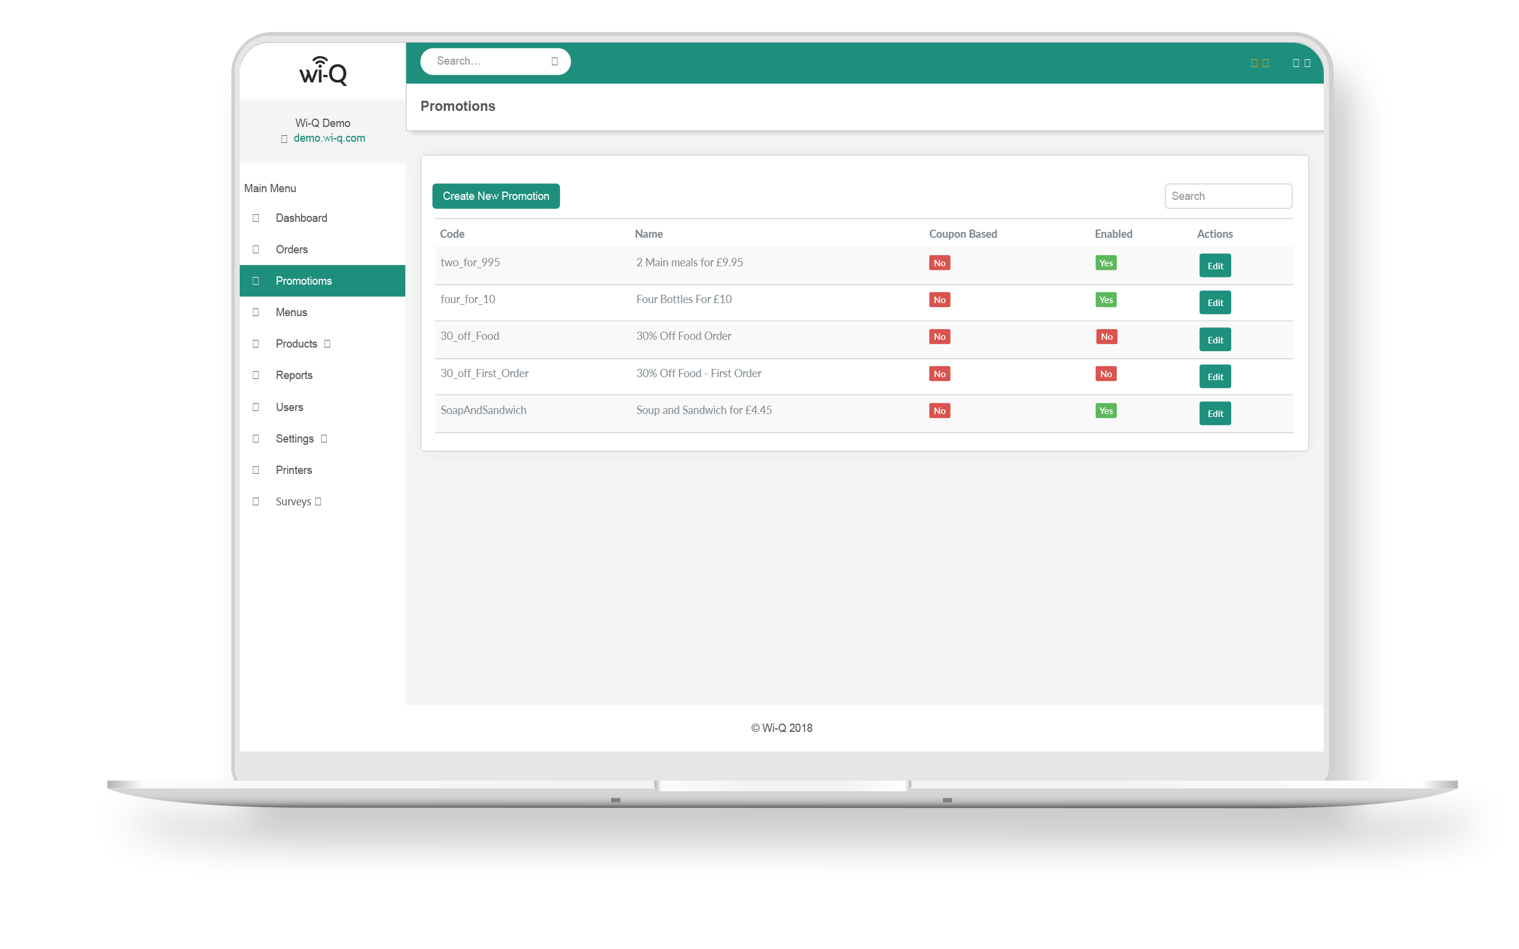The height and width of the screenshot is (949, 1519).
Task: Click Edit on the SoapAndSandwich promotion
Action: [x=1215, y=413]
